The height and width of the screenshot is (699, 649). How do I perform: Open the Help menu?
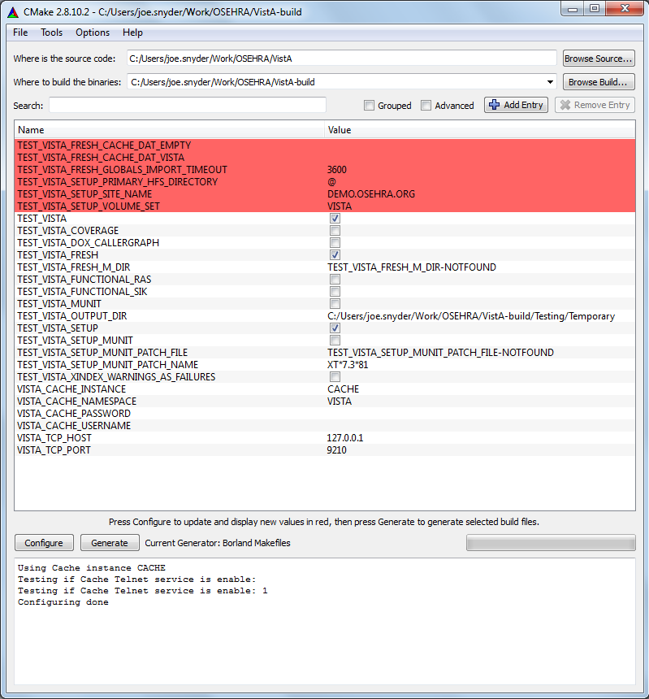click(132, 33)
